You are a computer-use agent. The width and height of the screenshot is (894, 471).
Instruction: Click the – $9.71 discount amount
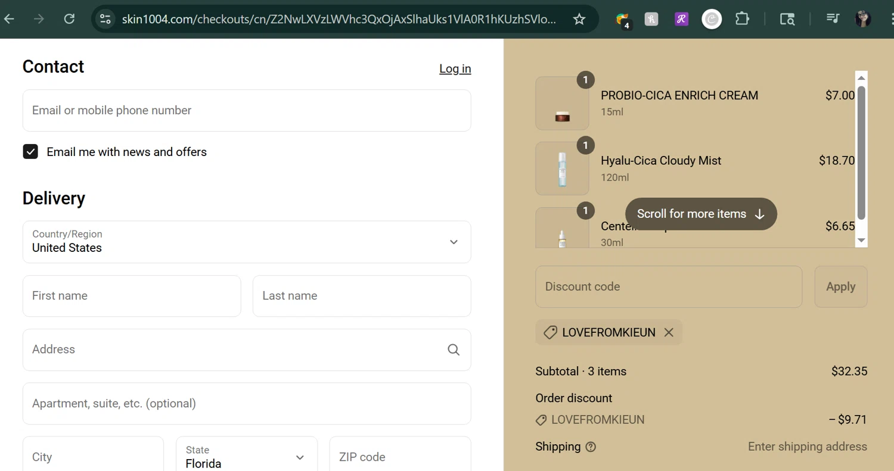pos(848,419)
